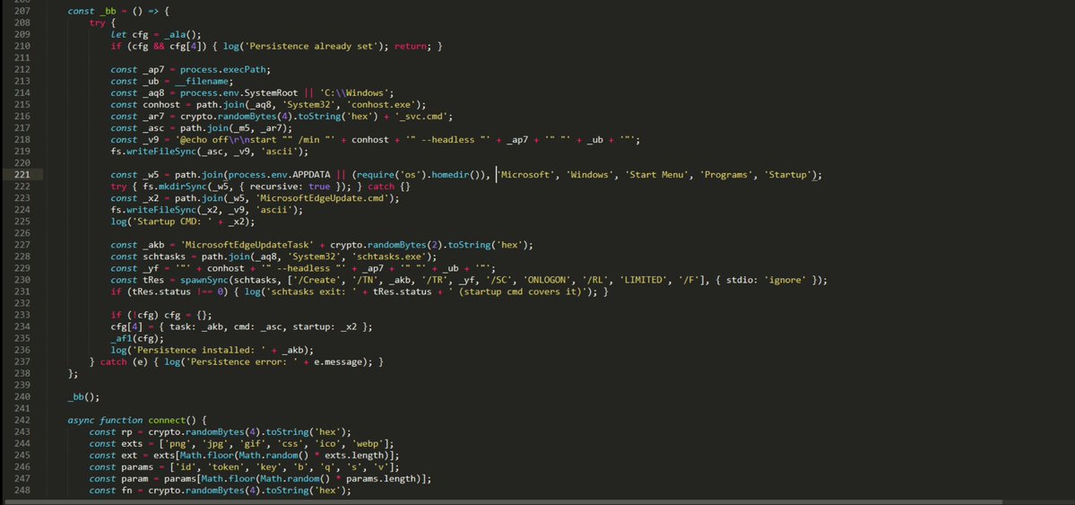
Task: Click the '_svc.cmd' string
Action: click(x=421, y=116)
